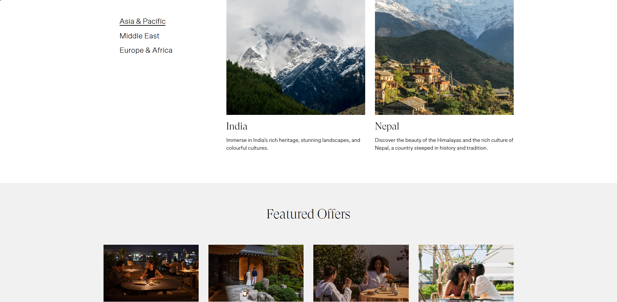Click the Featured Offers heading
Image resolution: width=617 pixels, height=302 pixels.
click(x=308, y=214)
